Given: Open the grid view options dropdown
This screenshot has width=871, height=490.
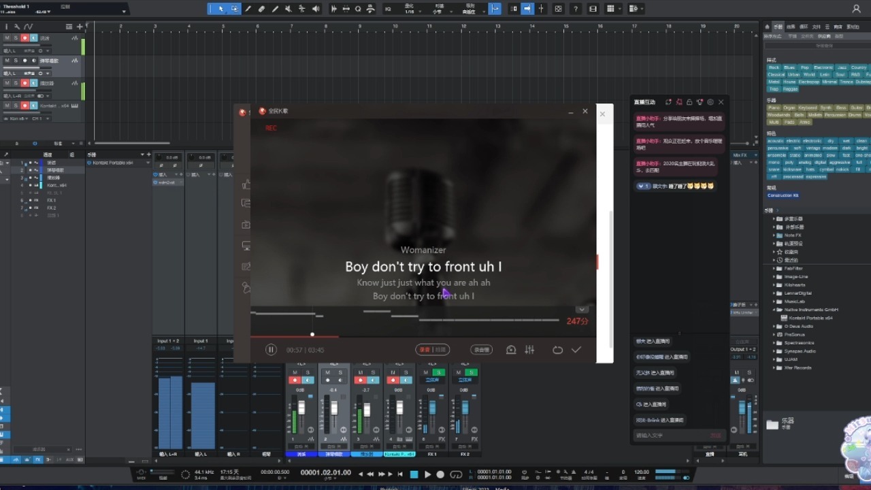Looking at the screenshot, I should (612, 9).
